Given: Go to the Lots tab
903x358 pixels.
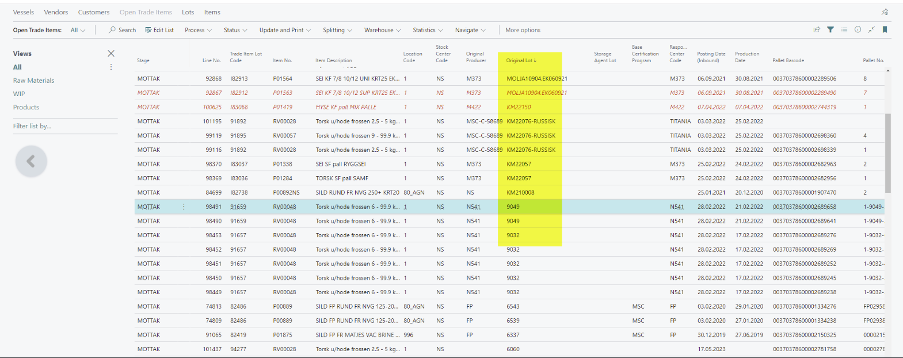Looking at the screenshot, I should click(188, 12).
